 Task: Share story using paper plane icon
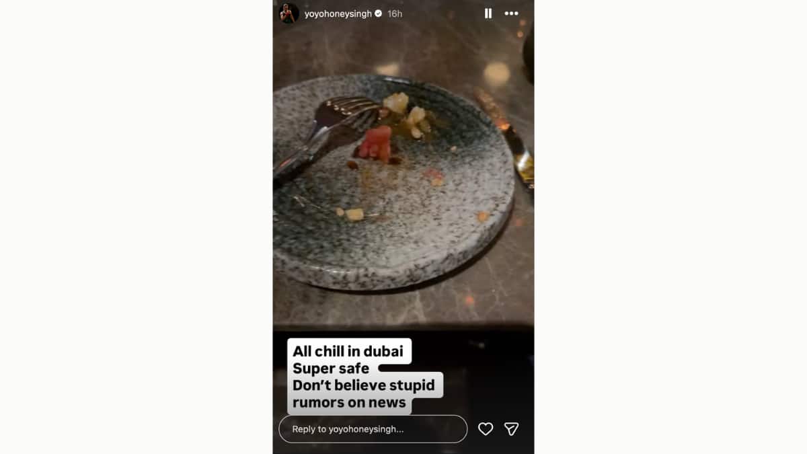coord(512,429)
